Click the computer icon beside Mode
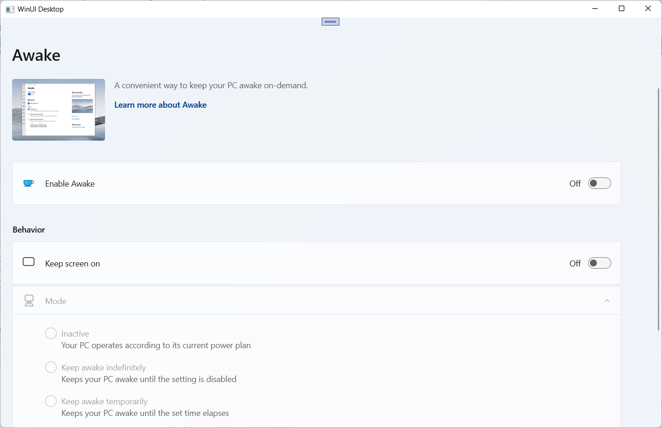Screen dimensions: 662x428 [x=29, y=301]
